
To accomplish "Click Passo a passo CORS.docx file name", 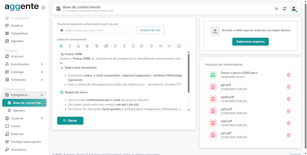I will tap(239, 73).
